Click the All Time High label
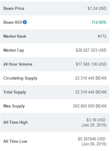Screen dimensions: 112x151 tap(15, 123)
